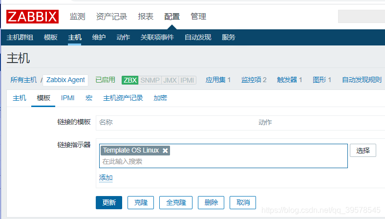Click the 全克隆 button

pyautogui.click(x=176, y=202)
